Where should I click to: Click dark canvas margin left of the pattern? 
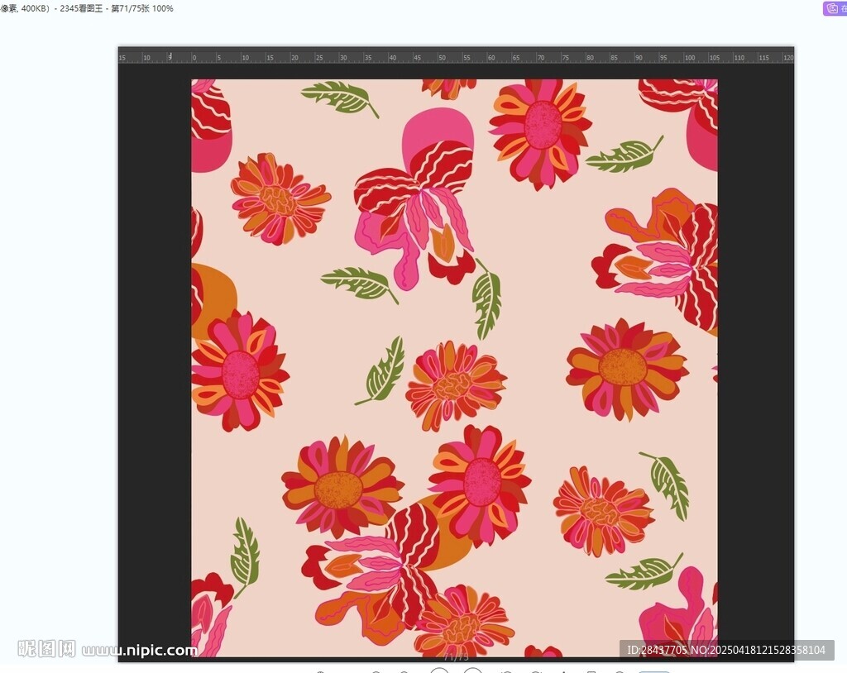coord(155,356)
